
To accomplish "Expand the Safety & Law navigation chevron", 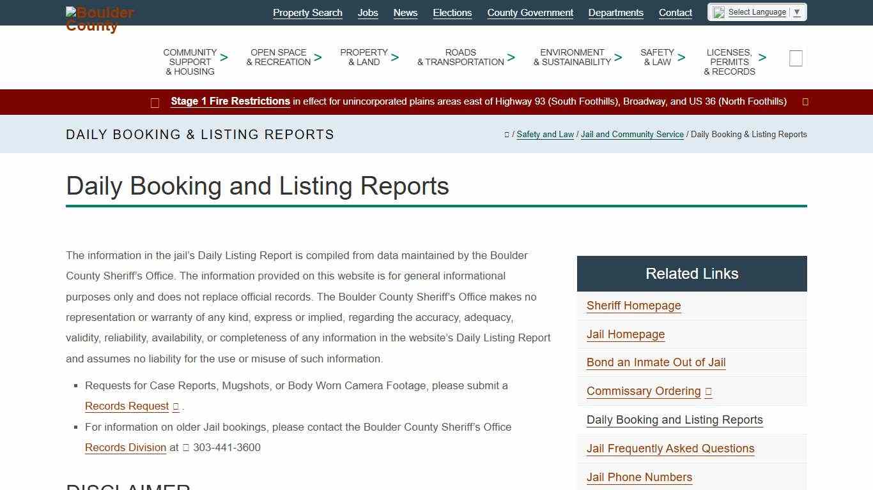I will coord(681,57).
